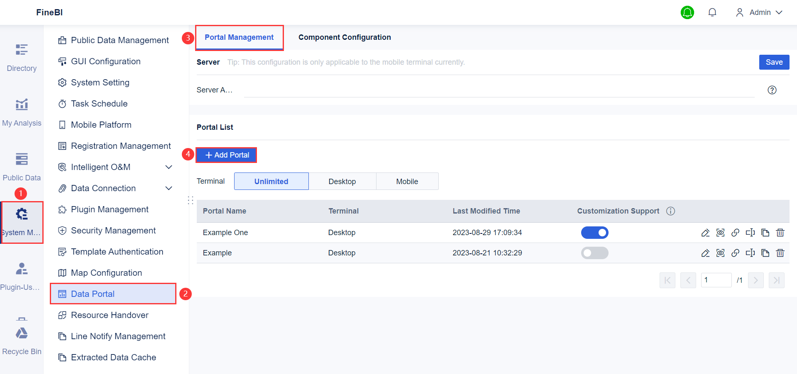Select the edit pencil icon for Example One
Screen dimensions: 797x374
[706, 233]
